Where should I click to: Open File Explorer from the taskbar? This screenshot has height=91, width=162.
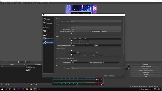(x=27, y=89)
